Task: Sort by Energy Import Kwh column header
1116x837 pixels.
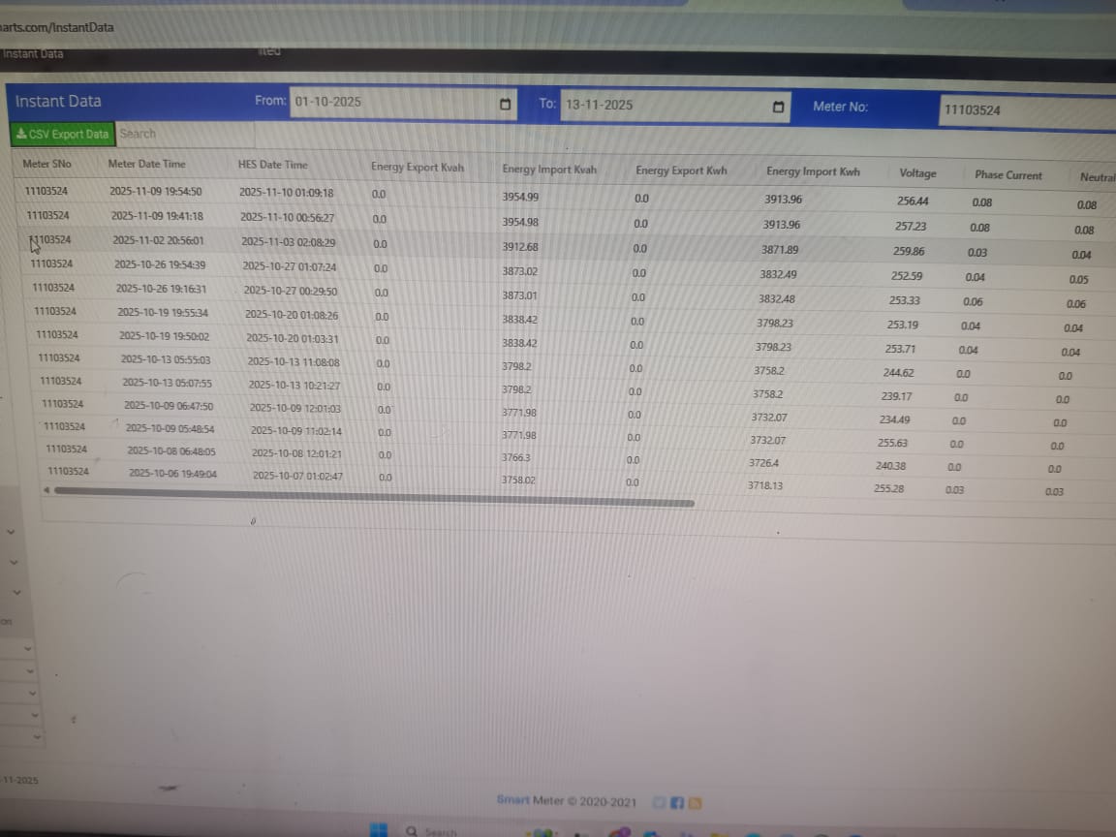Action: coord(813,171)
